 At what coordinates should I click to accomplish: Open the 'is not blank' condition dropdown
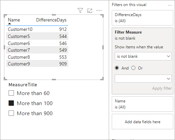(x=143, y=56)
